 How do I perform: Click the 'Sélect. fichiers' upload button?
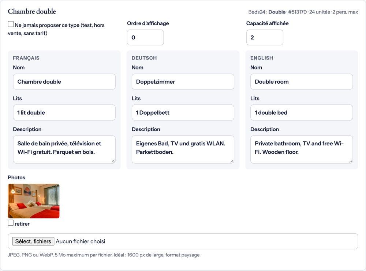coord(33,241)
